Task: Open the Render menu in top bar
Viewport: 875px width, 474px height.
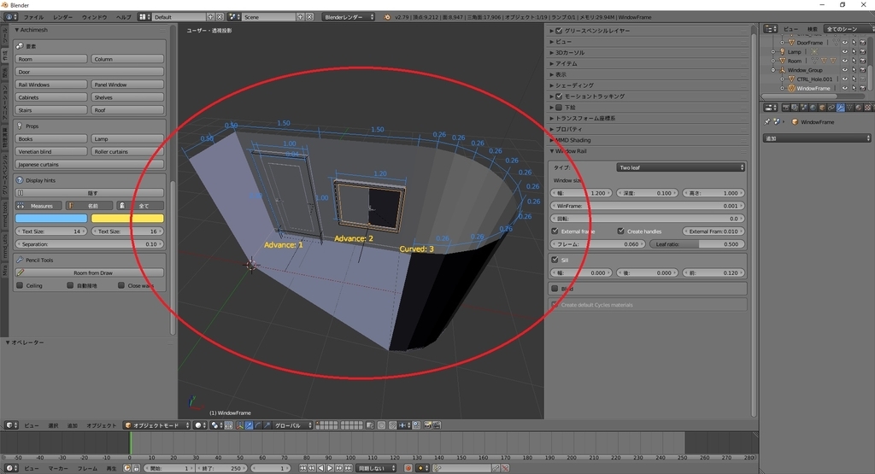Action: tap(62, 17)
